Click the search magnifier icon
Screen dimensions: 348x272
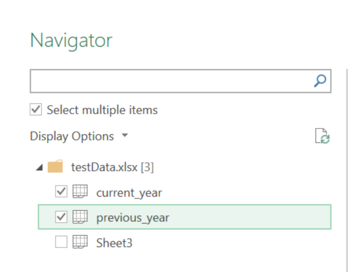pos(320,81)
